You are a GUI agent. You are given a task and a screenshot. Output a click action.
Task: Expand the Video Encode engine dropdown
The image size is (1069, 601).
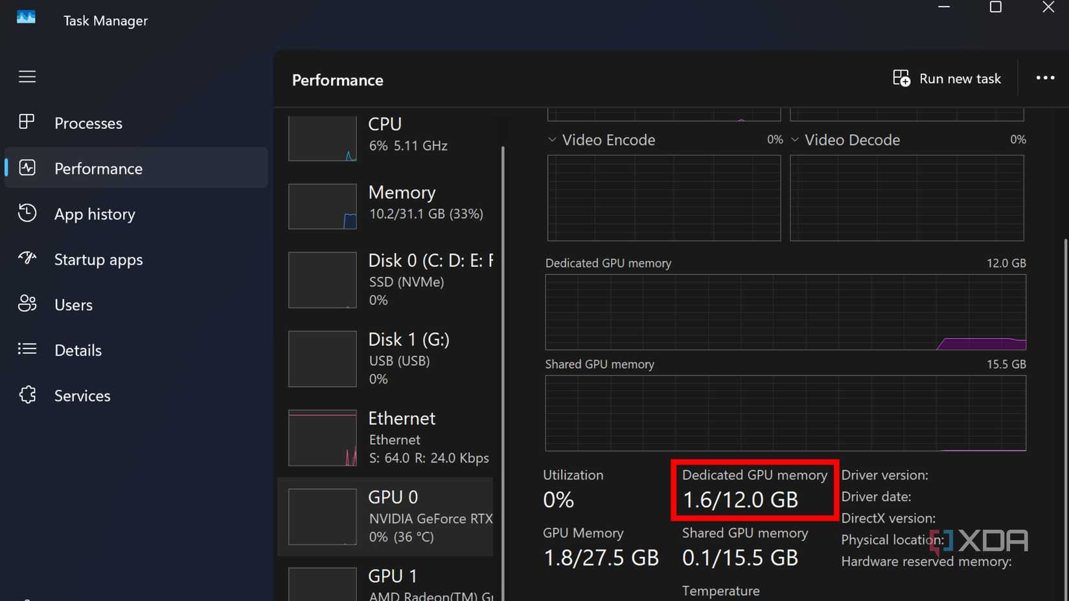pos(552,139)
